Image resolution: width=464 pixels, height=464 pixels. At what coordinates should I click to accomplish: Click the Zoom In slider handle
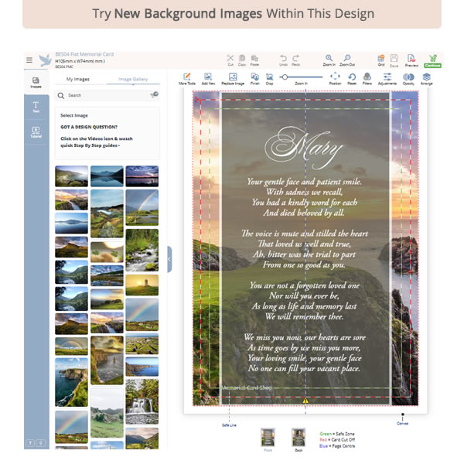287,77
